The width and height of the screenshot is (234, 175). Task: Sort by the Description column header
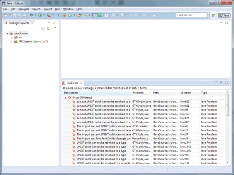(97, 93)
